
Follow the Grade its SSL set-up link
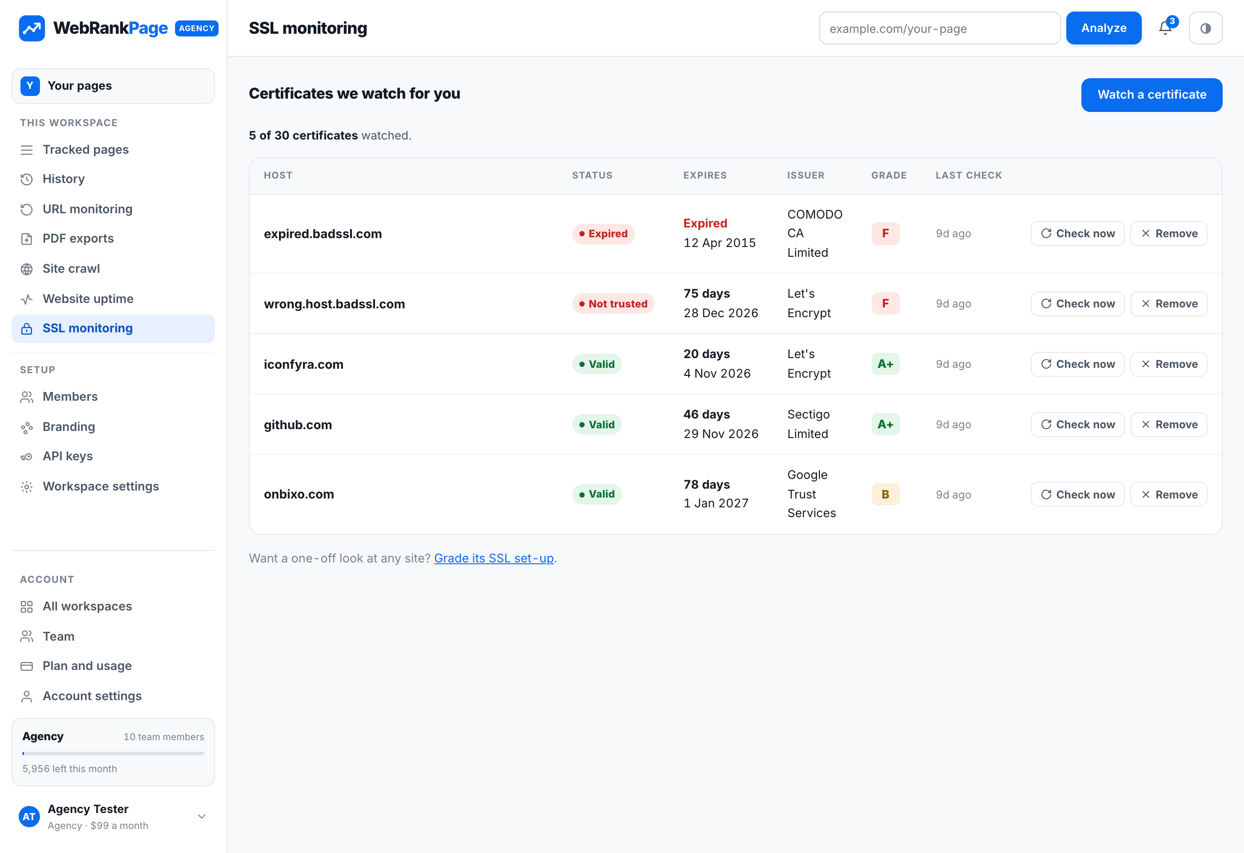point(494,558)
